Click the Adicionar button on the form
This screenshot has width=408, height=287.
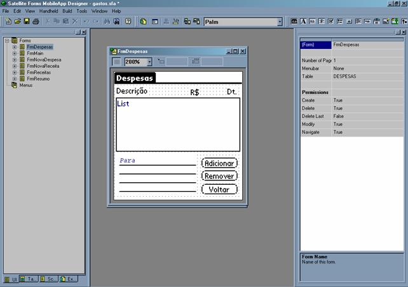pos(219,163)
